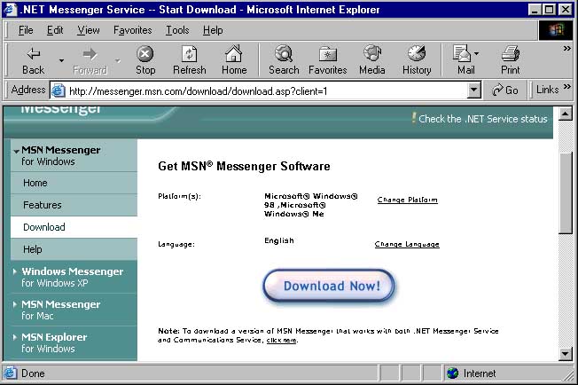The width and height of the screenshot is (578, 385).
Task: Click the Windows logo throbber icon
Action: tap(556, 30)
